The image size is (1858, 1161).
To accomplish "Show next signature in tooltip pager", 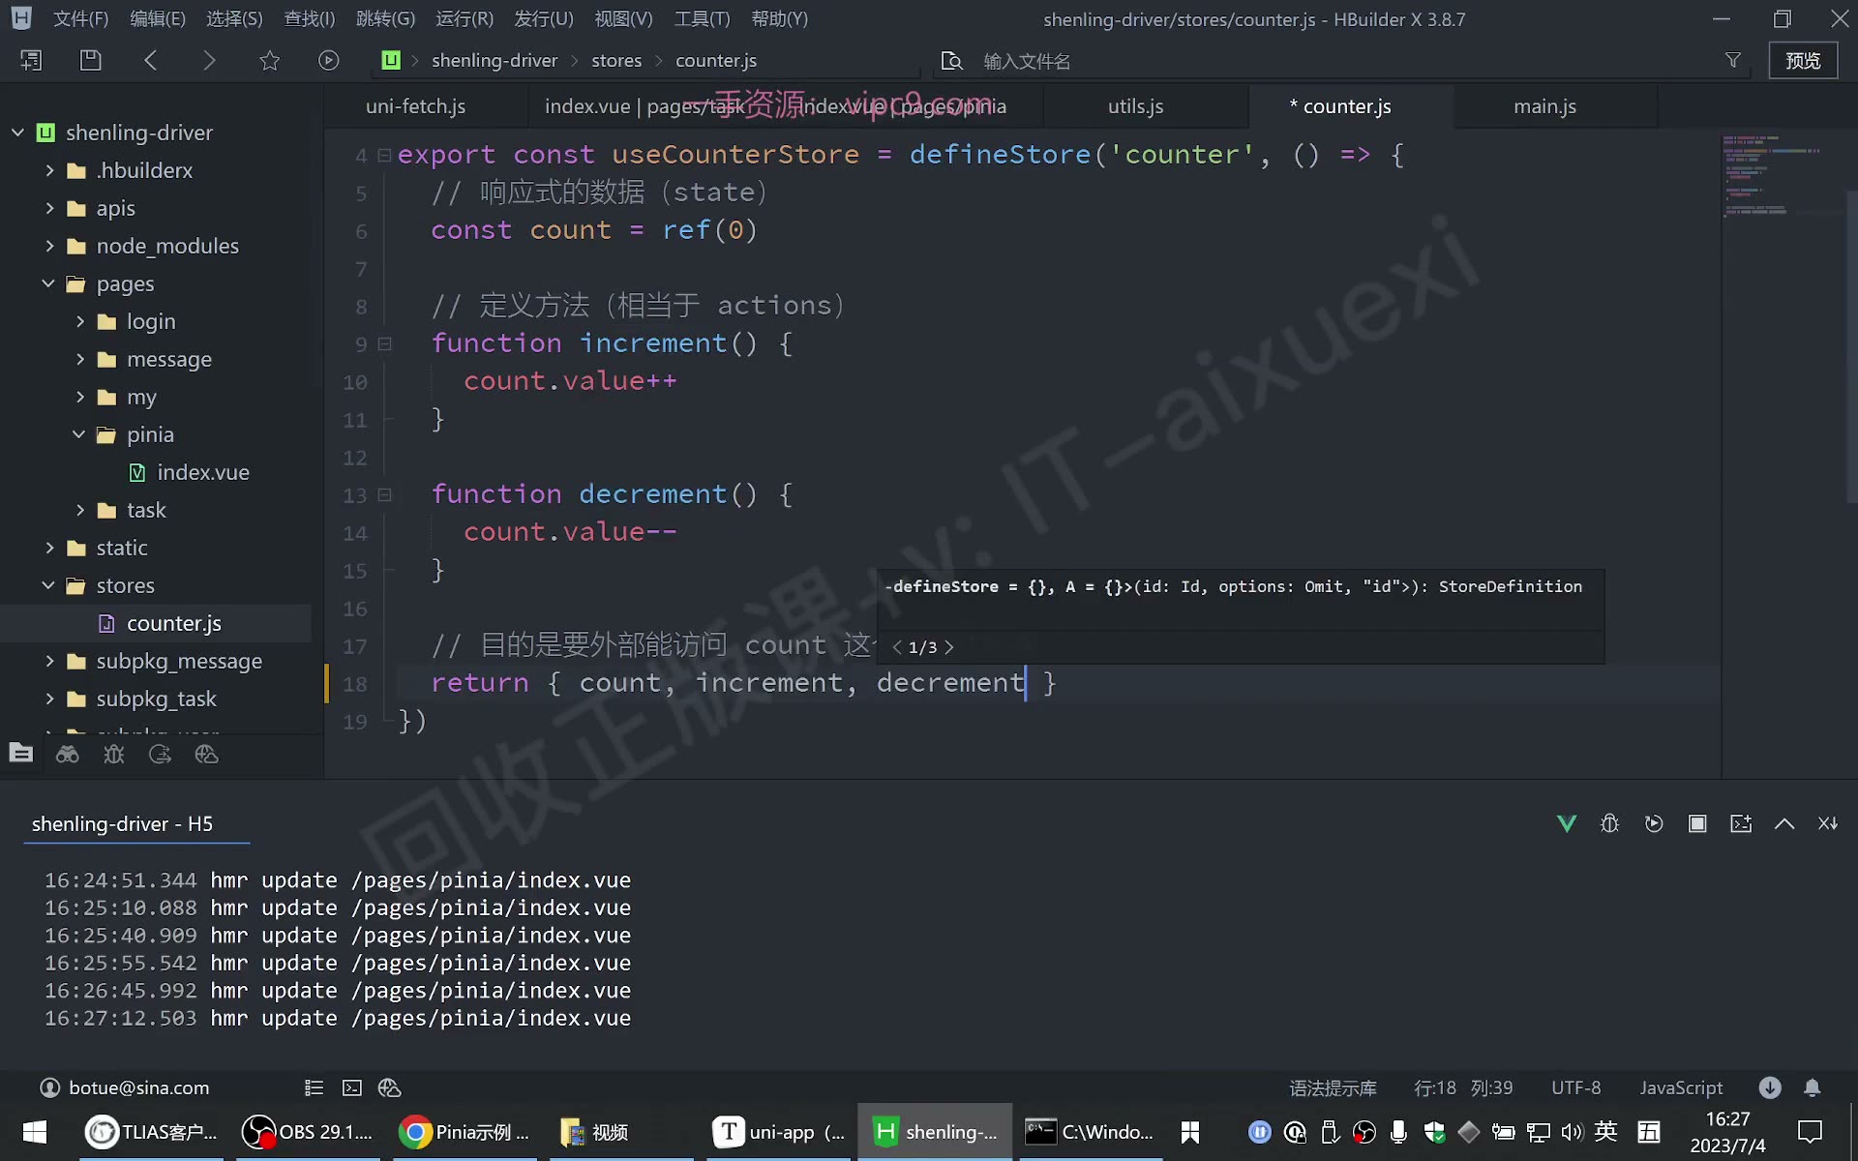I will (x=949, y=646).
